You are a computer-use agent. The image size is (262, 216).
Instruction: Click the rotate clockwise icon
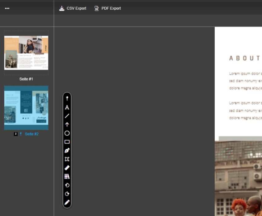click(x=67, y=194)
